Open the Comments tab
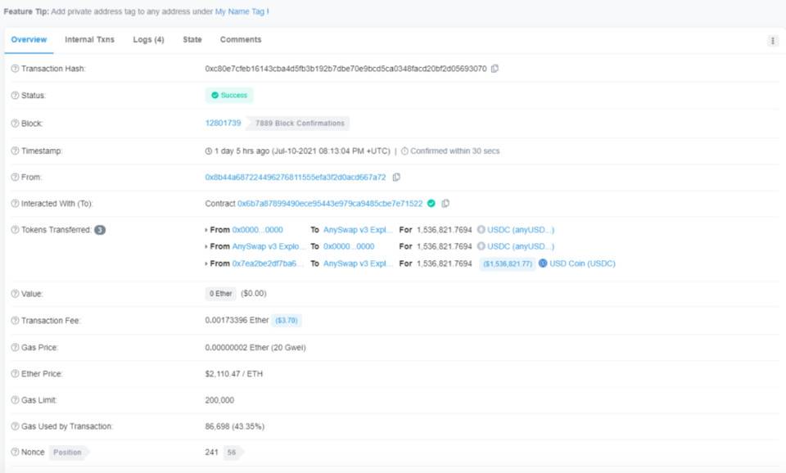Image resolution: width=786 pixels, height=473 pixels. (x=241, y=39)
